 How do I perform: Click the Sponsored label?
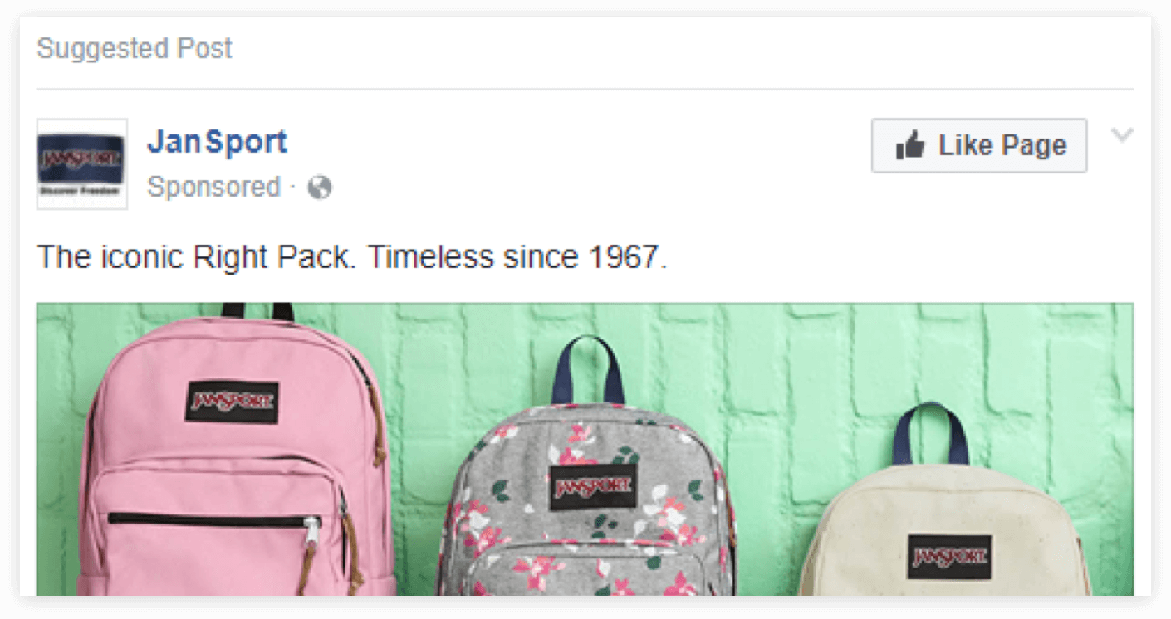coord(213,188)
